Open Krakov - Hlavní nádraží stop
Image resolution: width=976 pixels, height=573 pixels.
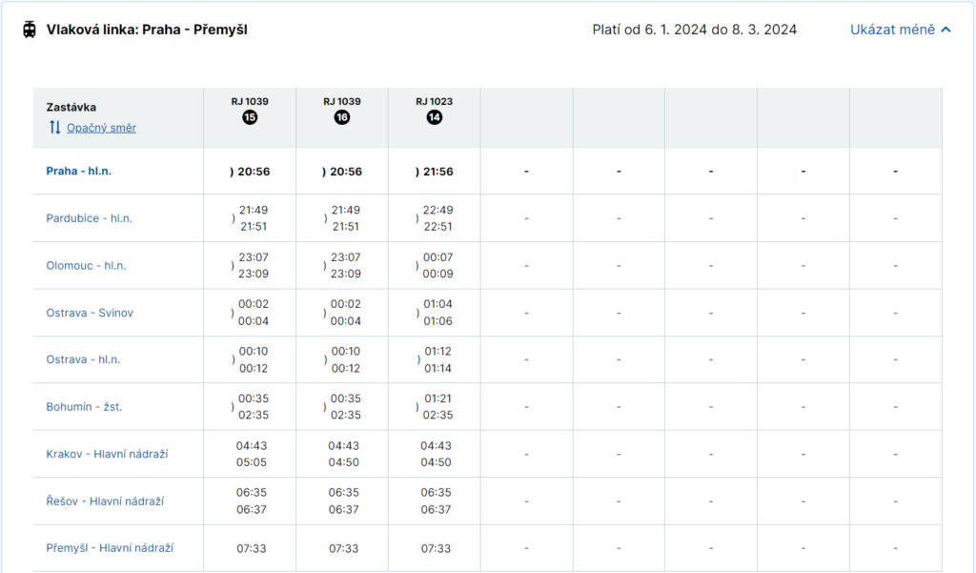click(x=107, y=454)
